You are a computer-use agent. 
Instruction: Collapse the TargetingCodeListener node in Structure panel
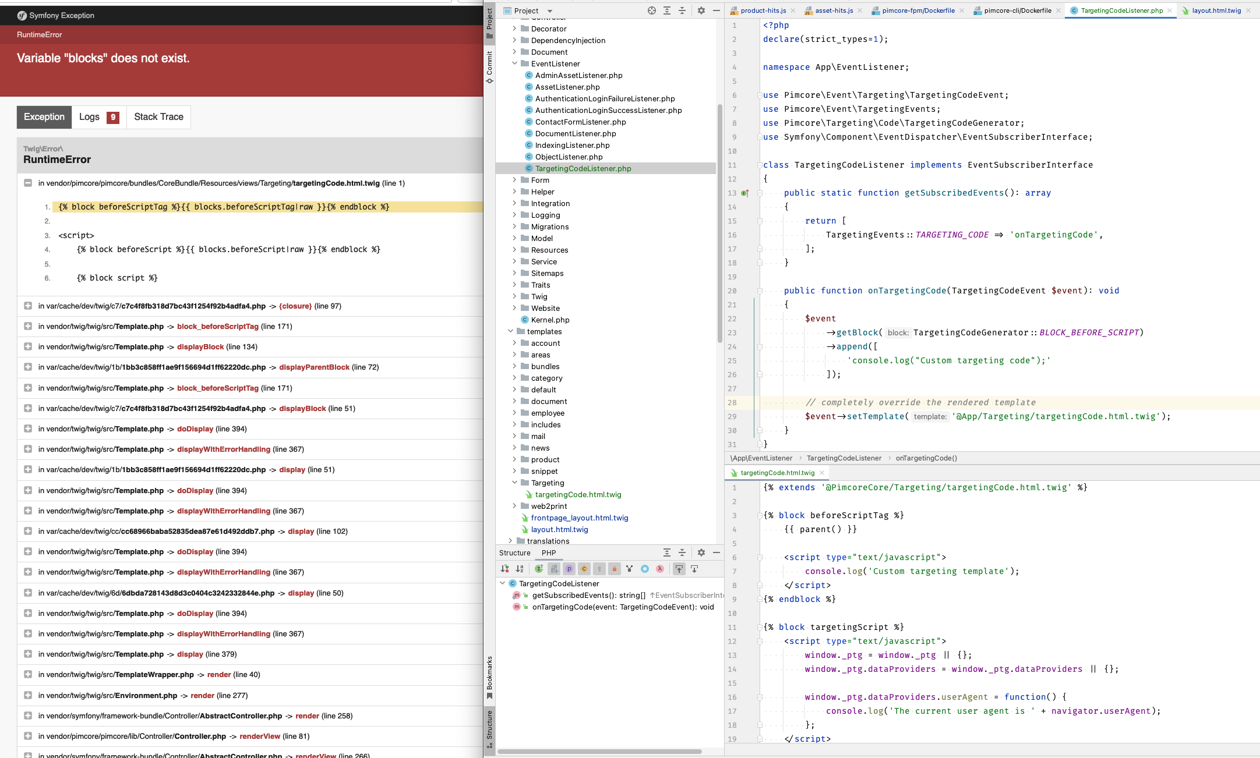pos(503,583)
